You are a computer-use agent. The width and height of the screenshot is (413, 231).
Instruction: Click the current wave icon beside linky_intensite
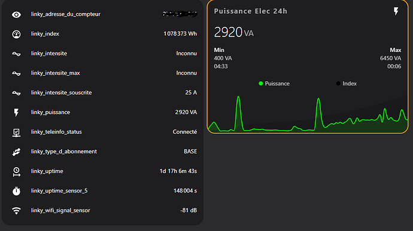coord(16,54)
